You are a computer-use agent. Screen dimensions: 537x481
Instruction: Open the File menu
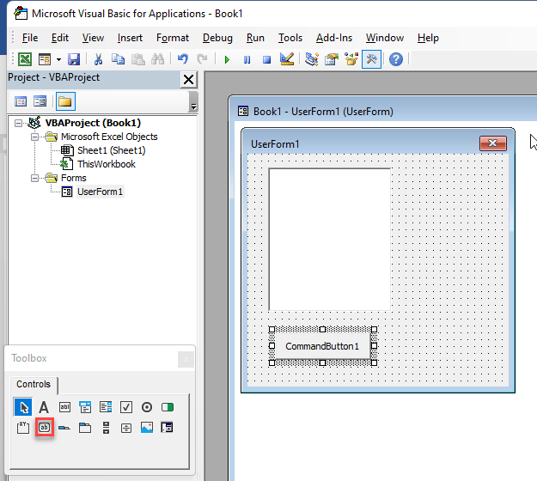click(30, 38)
